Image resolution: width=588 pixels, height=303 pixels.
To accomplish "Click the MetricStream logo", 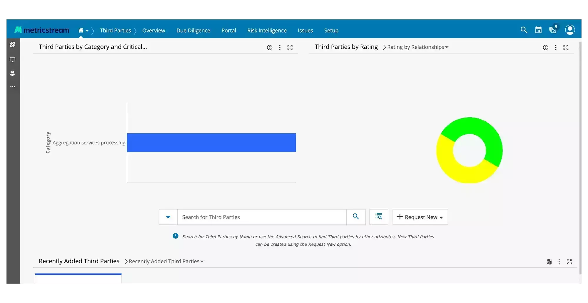I will pyautogui.click(x=42, y=30).
